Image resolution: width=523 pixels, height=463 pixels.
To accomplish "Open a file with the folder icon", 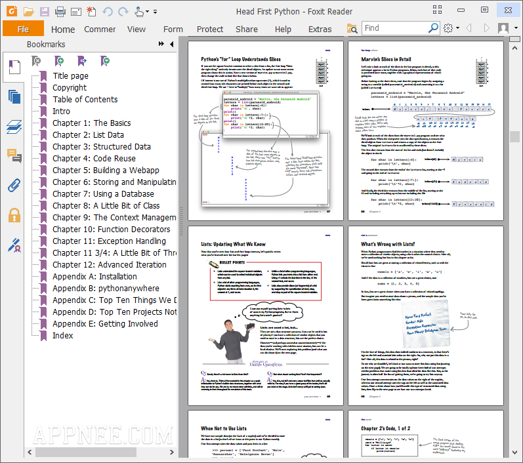I will click(28, 12).
